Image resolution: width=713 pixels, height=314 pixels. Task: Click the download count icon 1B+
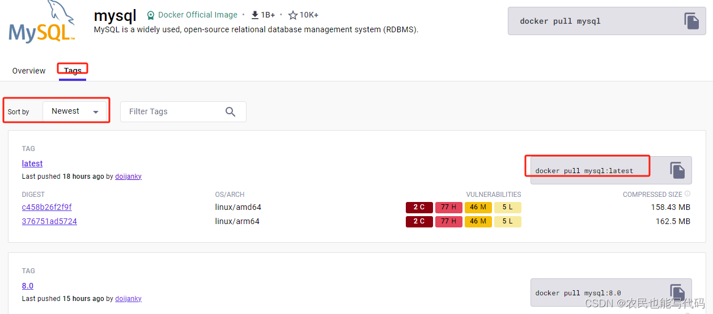pos(255,15)
